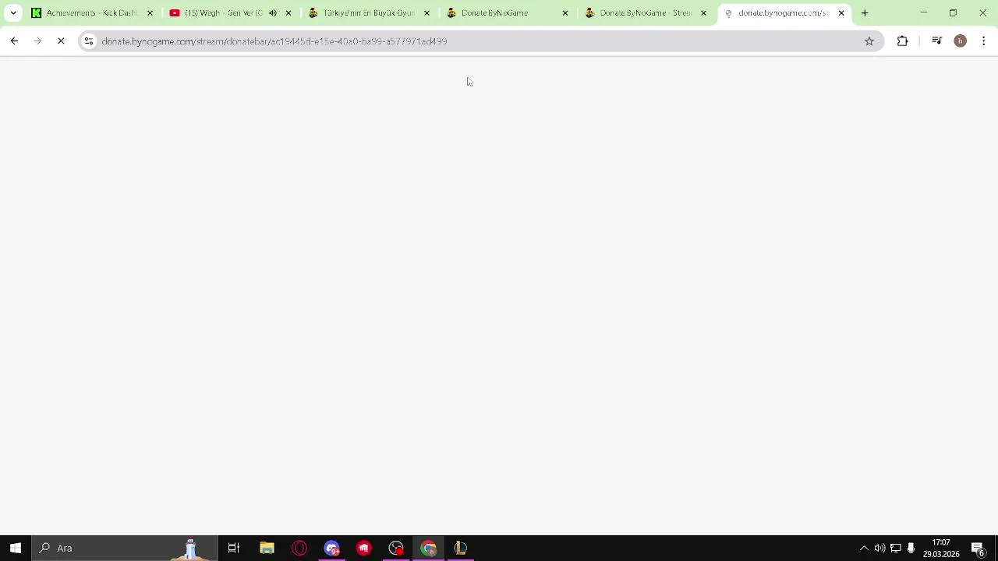The image size is (998, 561).
Task: Open the Windows Start menu
Action: pos(16,548)
